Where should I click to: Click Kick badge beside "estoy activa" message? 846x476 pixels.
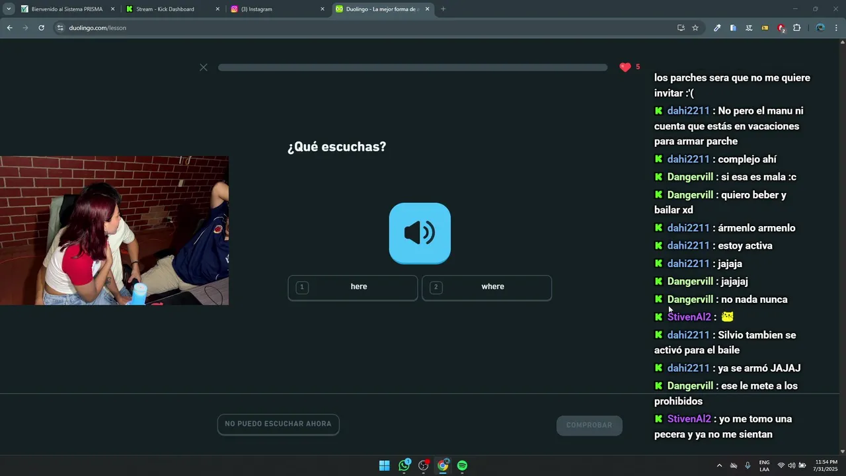coord(658,245)
